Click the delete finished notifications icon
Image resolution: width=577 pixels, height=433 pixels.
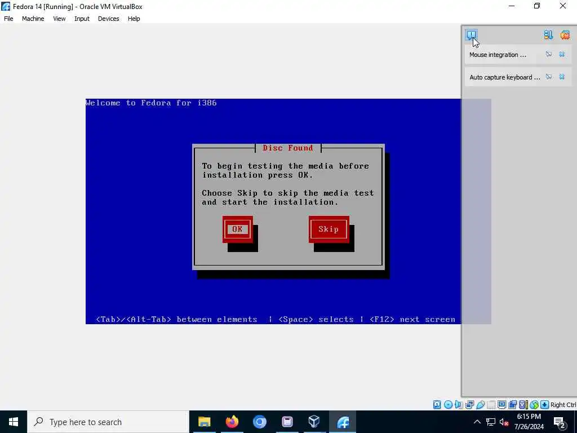pos(565,35)
